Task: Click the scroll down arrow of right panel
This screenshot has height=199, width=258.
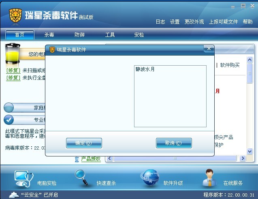Action: [249, 151]
